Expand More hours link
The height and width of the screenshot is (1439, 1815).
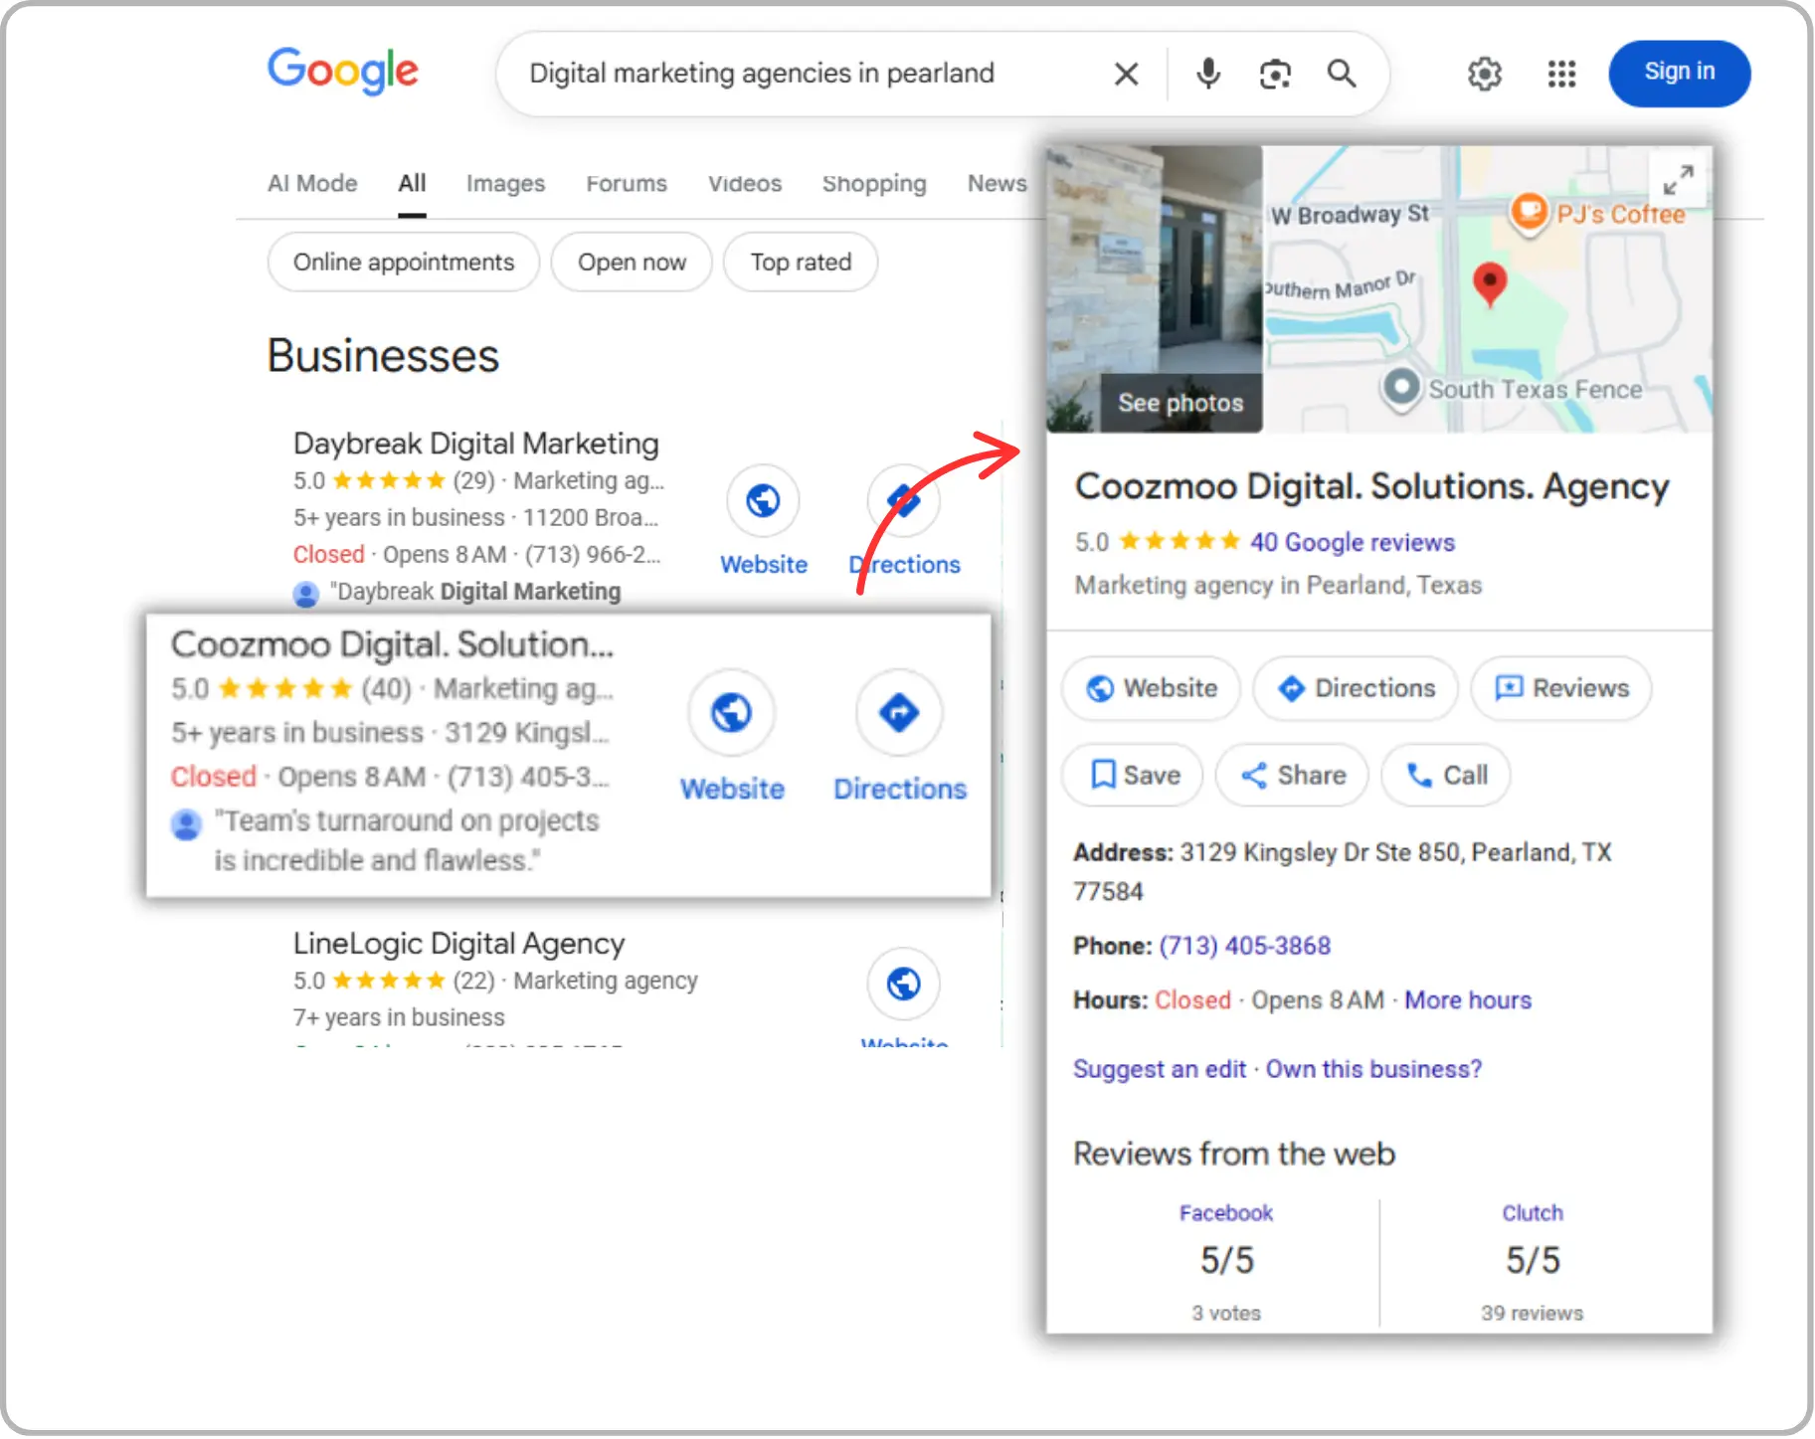[x=1468, y=1000]
